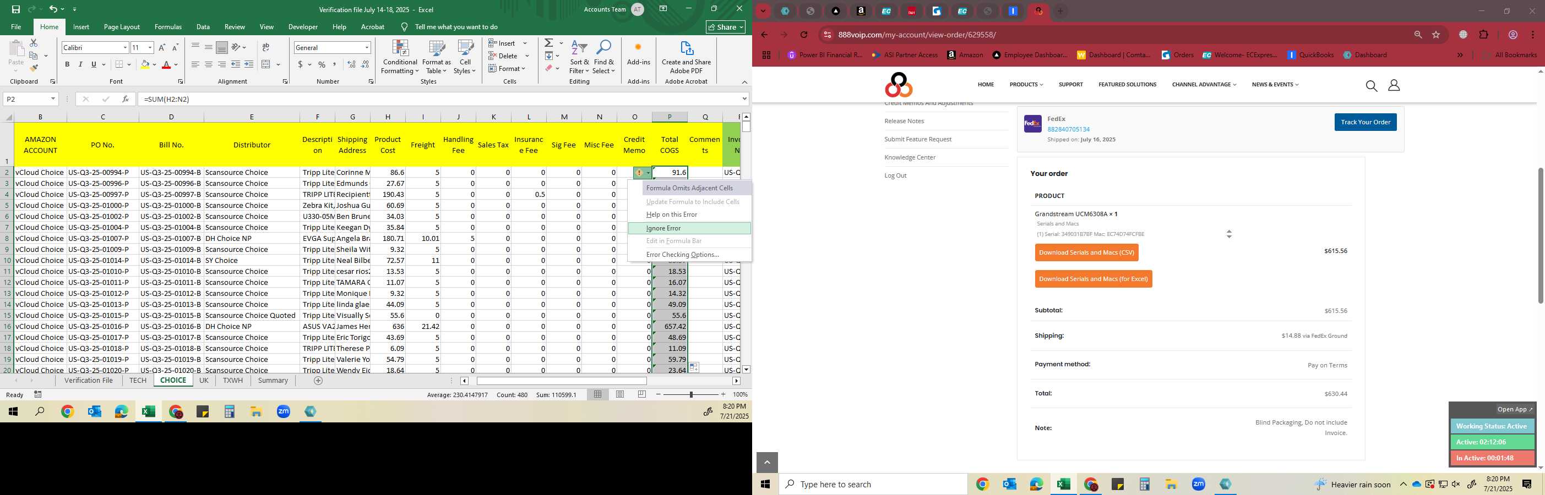Open Cell Styles gallery
This screenshot has height=495, width=1545.
pyautogui.click(x=465, y=58)
